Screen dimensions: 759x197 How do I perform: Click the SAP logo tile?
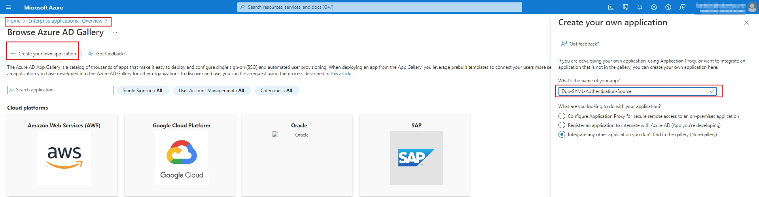pos(416,158)
